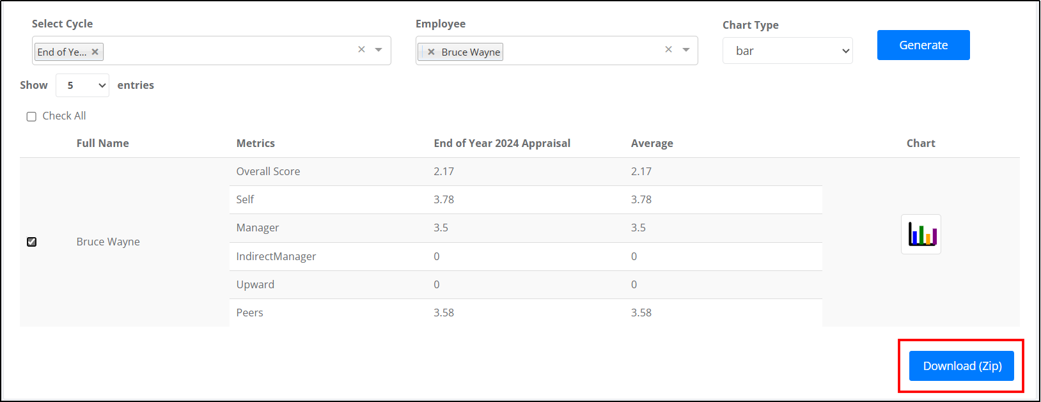Screen dimensions: 1041x402
Task: Uncheck the Bruce Wayne row checkbox
Action: coord(31,242)
